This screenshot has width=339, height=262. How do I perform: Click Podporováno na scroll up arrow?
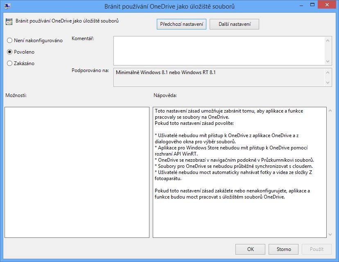pyautogui.click(x=328, y=72)
